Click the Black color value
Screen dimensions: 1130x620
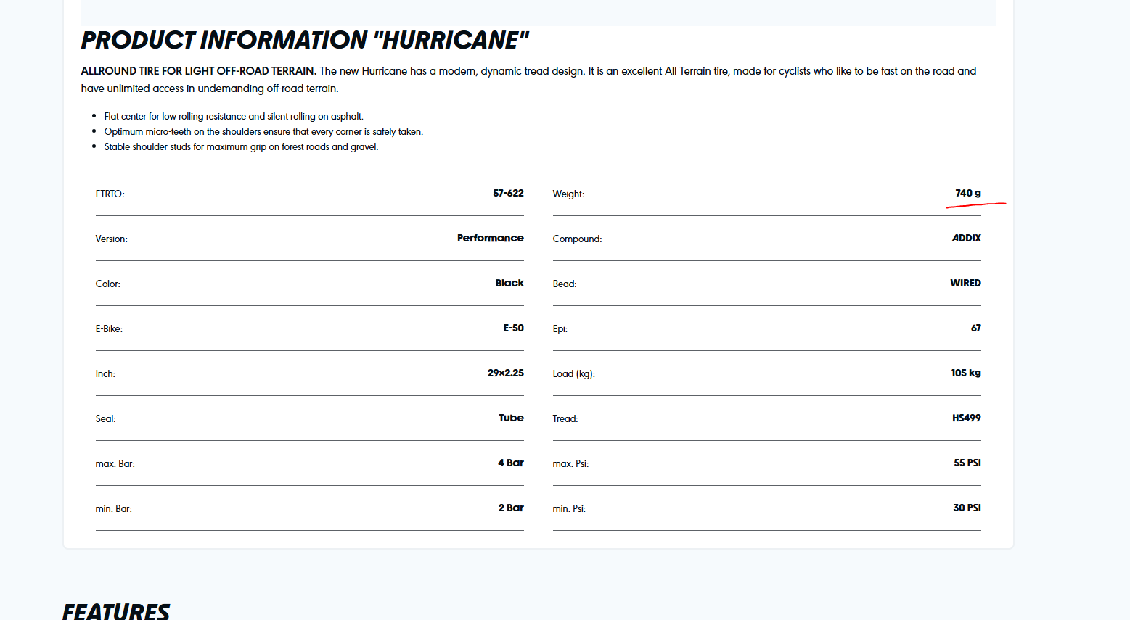pos(509,283)
